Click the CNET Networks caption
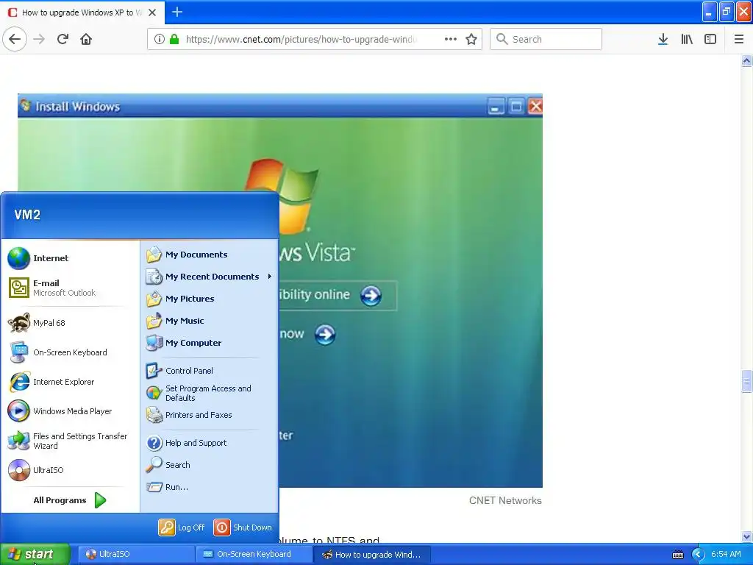 [x=505, y=500]
